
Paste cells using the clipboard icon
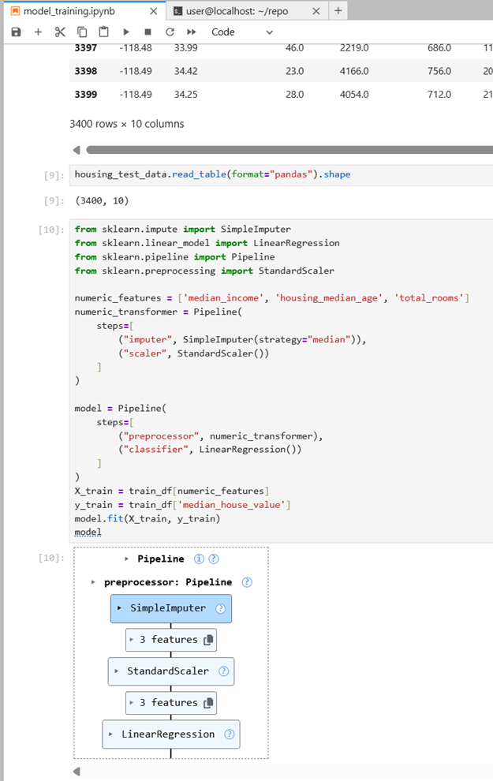pos(103,32)
